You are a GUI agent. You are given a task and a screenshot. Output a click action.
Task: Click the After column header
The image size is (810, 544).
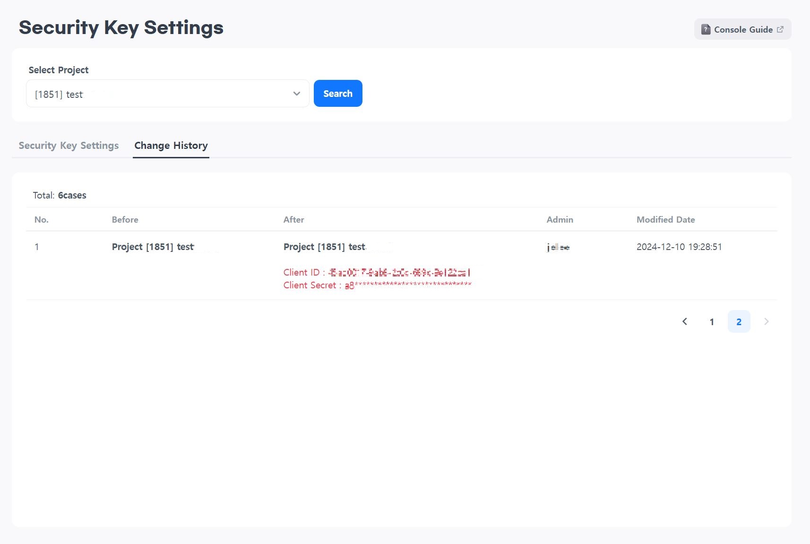coord(293,219)
